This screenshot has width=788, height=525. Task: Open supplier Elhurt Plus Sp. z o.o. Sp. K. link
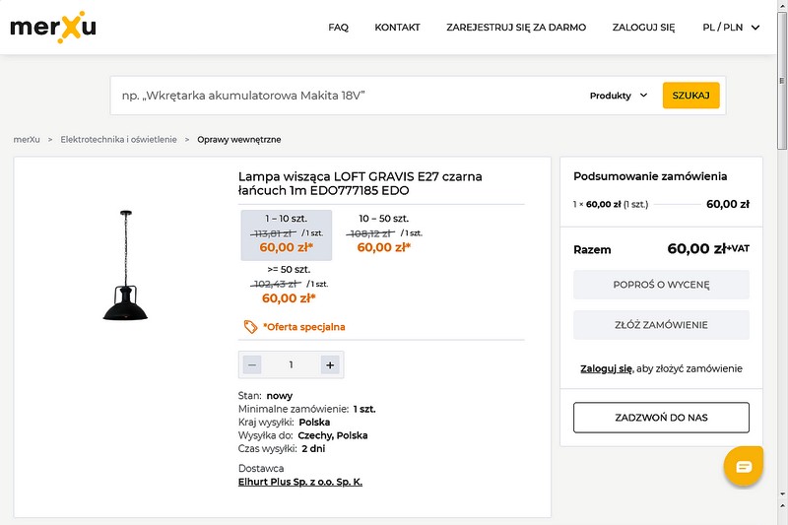click(x=300, y=482)
